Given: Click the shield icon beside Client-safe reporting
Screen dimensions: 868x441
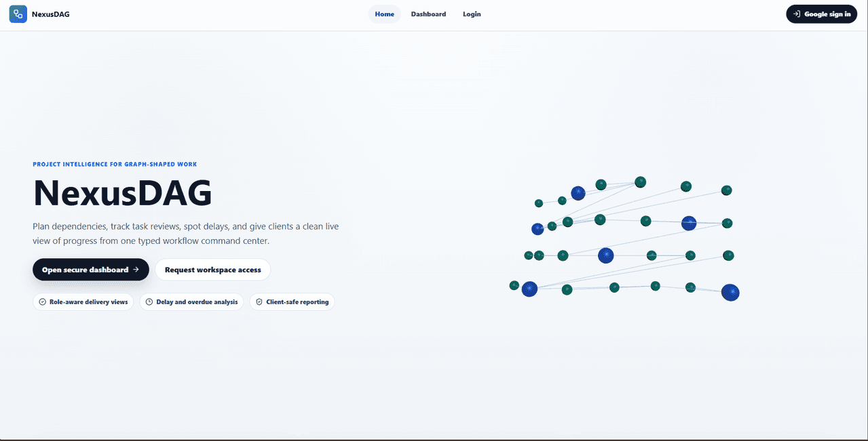Looking at the screenshot, I should tap(259, 302).
